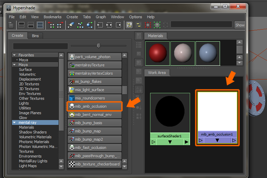
Task: Expand surfaceShader1 node's center dropdown arrow
Action: click(170, 142)
